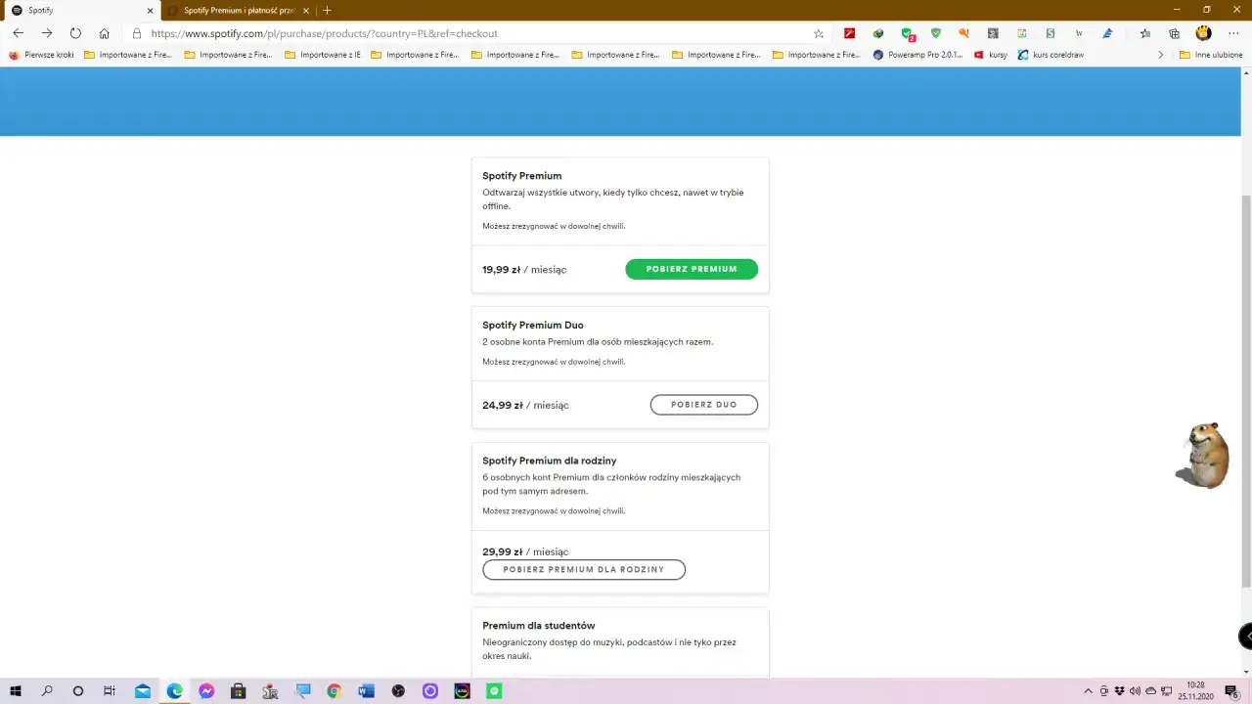This screenshot has height=704, width=1252.
Task: Expand hidden bookmarks with the chevron
Action: [1161, 55]
